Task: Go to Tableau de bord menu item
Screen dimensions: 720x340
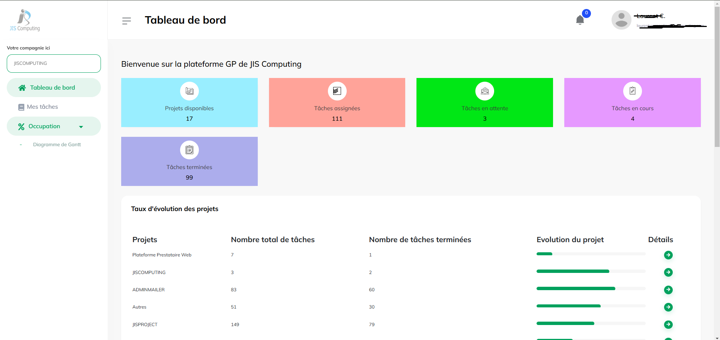Action: tap(54, 88)
